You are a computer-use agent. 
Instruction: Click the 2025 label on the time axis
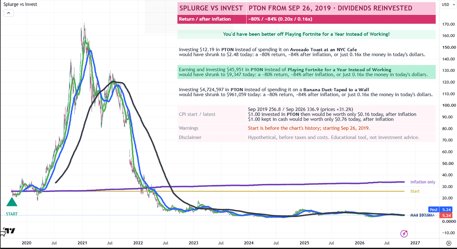coord(304,243)
